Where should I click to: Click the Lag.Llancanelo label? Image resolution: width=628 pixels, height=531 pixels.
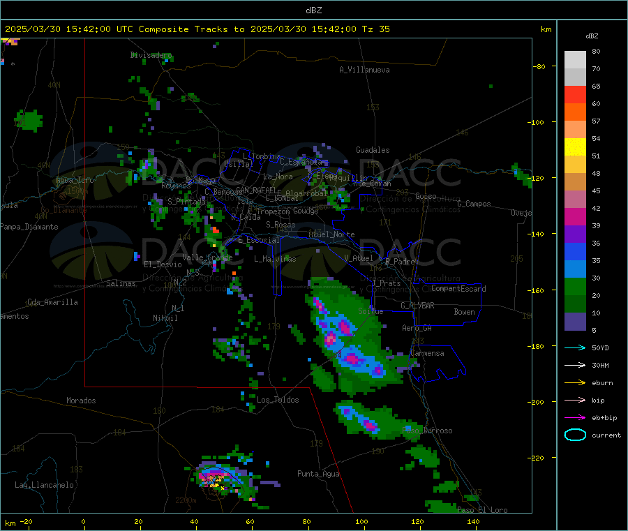coord(44,485)
